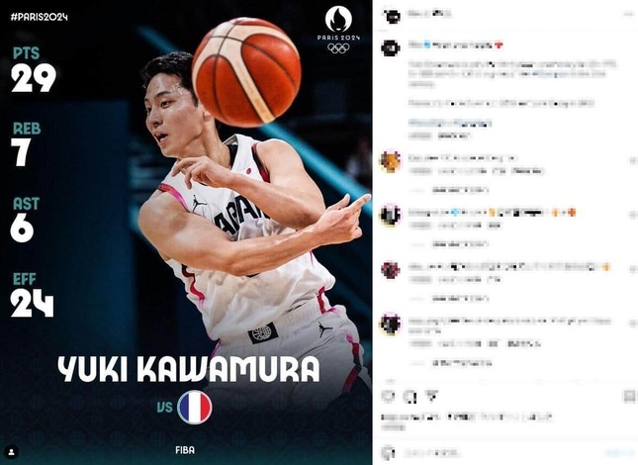The image size is (638, 465).
Task: Like the first comment with its heart
Action: [x=633, y=162]
